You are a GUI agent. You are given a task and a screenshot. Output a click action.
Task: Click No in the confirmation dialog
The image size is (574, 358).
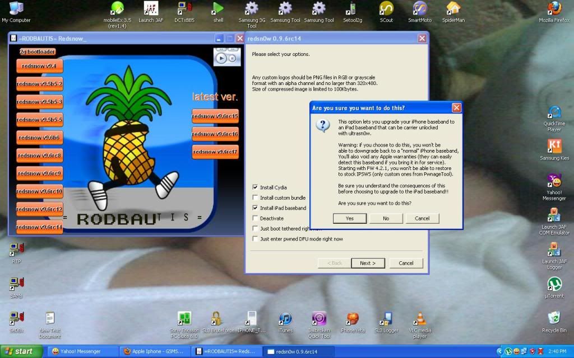[x=386, y=218]
